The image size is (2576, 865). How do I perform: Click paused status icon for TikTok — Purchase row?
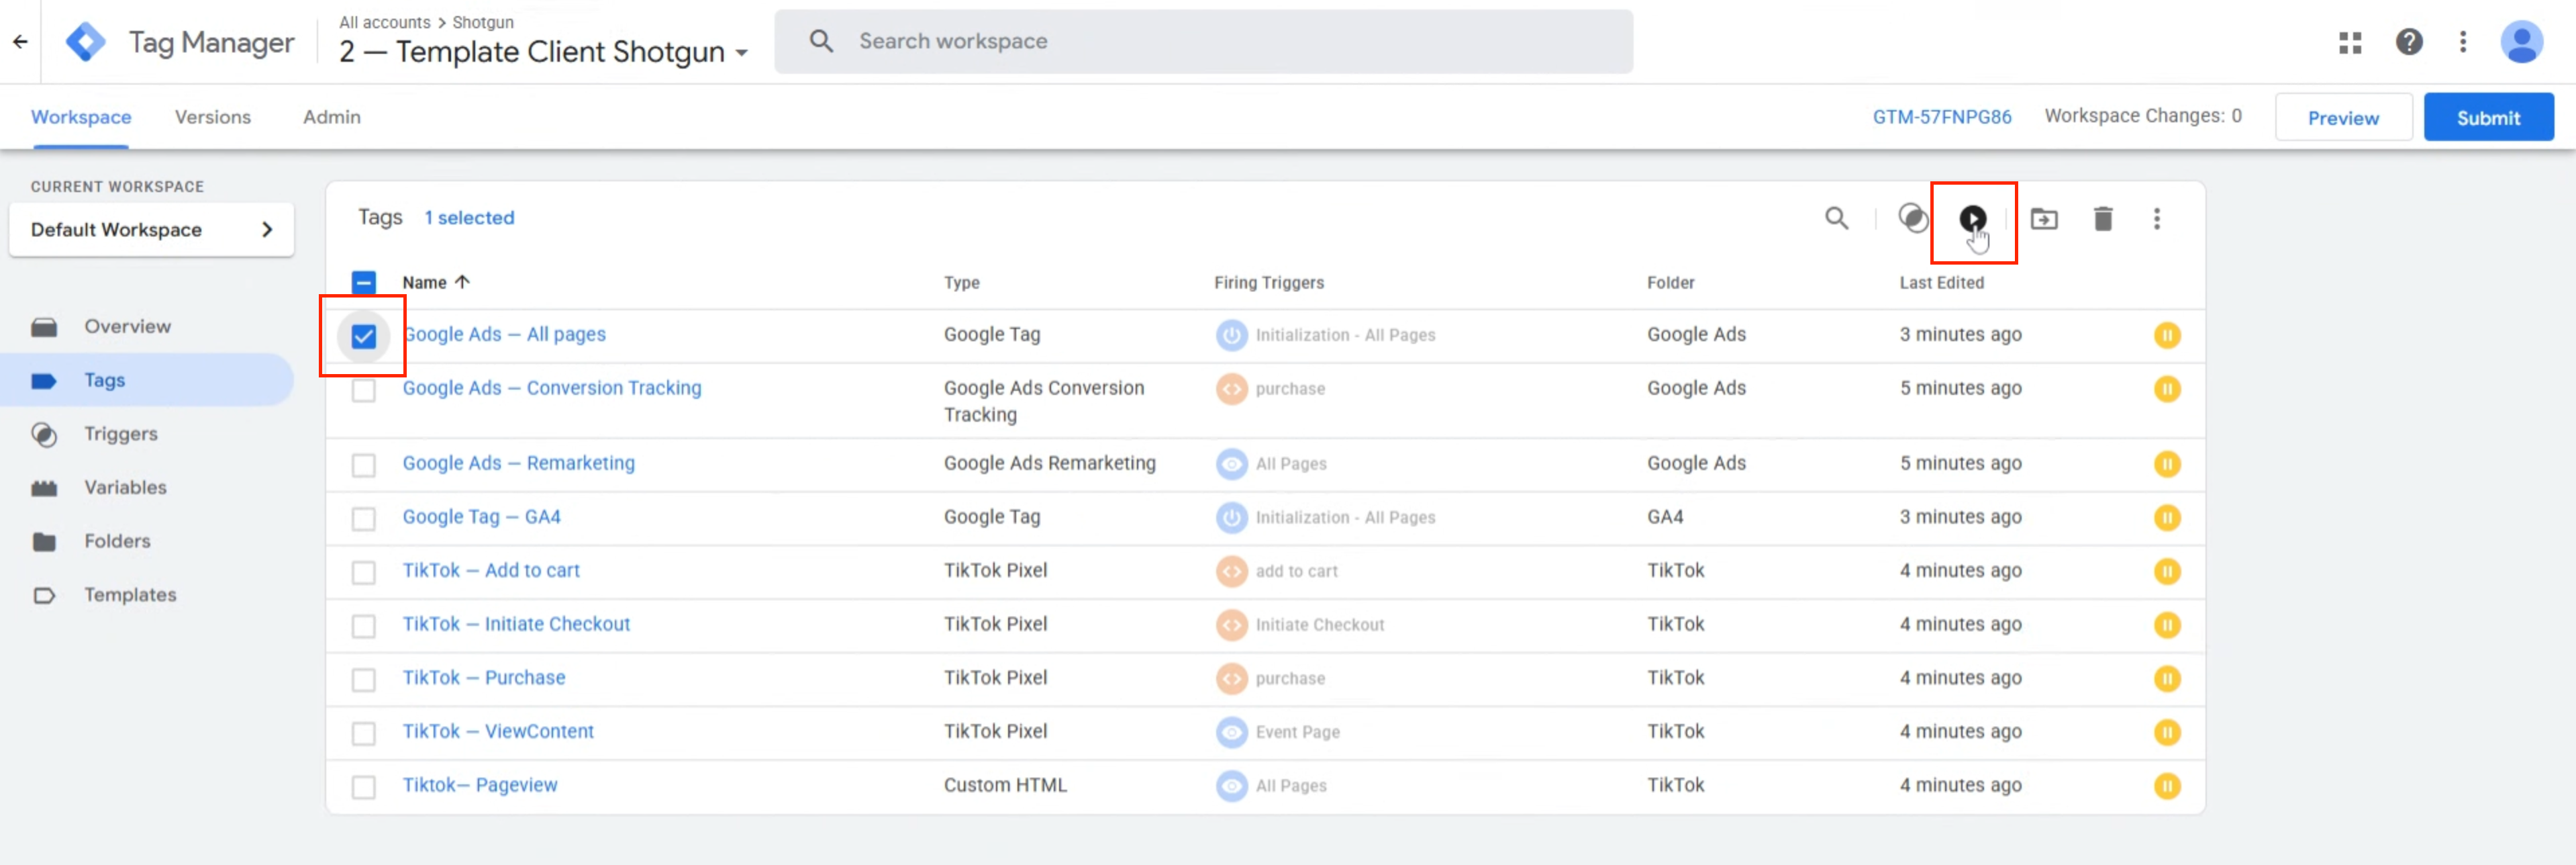2167,679
